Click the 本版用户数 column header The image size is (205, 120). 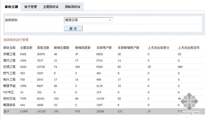(x=104, y=48)
